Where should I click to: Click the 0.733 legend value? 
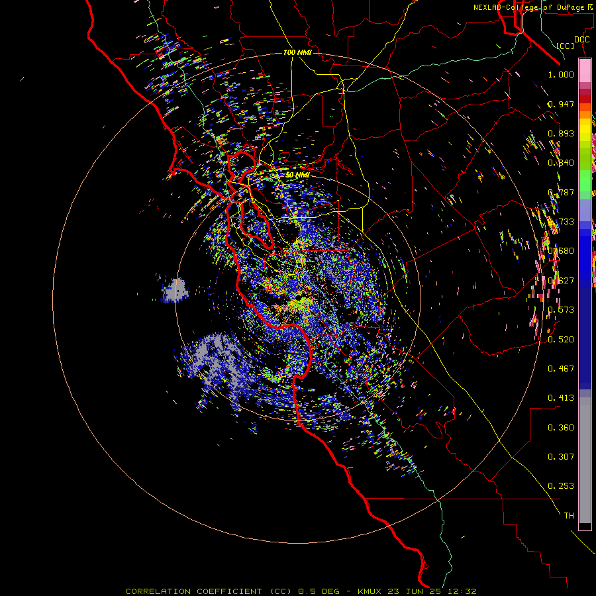click(x=561, y=222)
